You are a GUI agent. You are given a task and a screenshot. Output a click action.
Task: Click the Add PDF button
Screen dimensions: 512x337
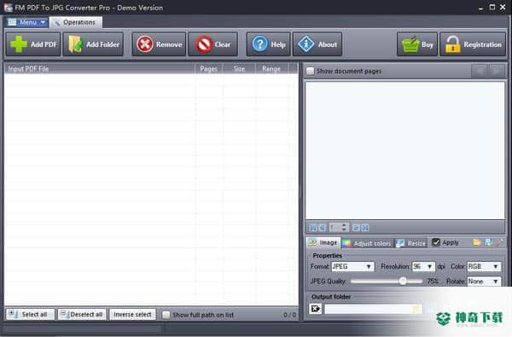33,44
